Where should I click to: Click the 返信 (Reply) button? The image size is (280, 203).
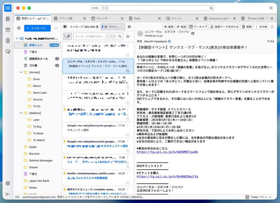pos(168,27)
